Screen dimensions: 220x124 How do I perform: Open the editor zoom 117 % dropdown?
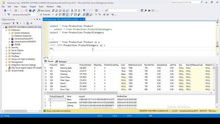coord(52,58)
